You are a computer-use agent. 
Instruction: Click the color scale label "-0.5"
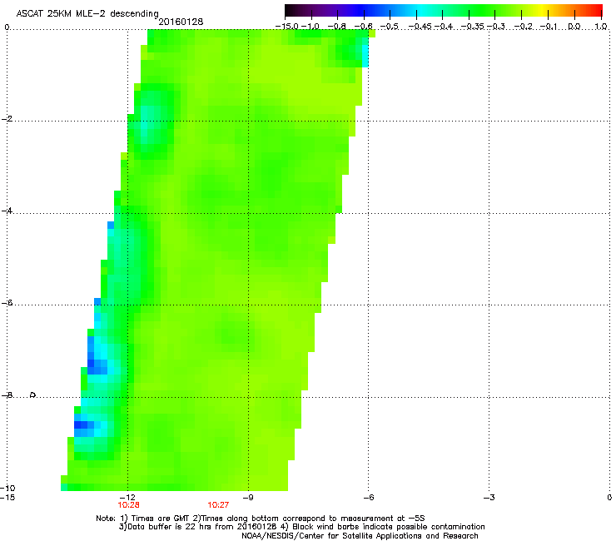coord(390,27)
